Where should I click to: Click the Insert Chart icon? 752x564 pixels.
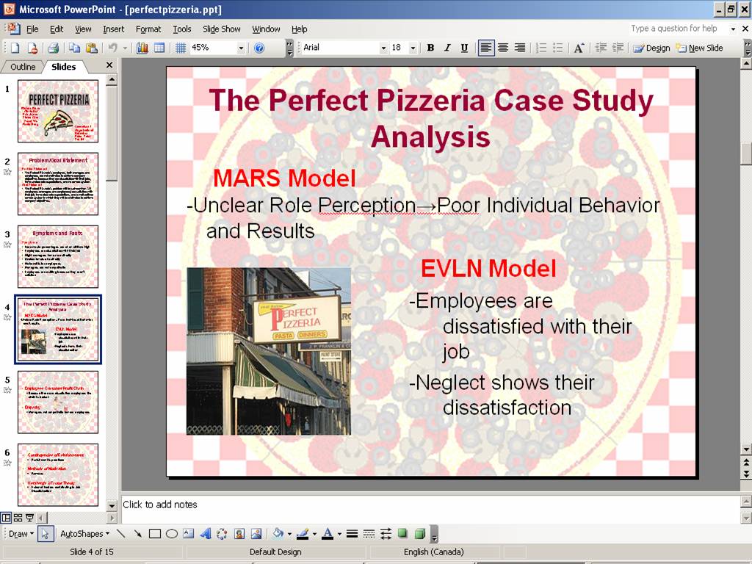[142, 48]
